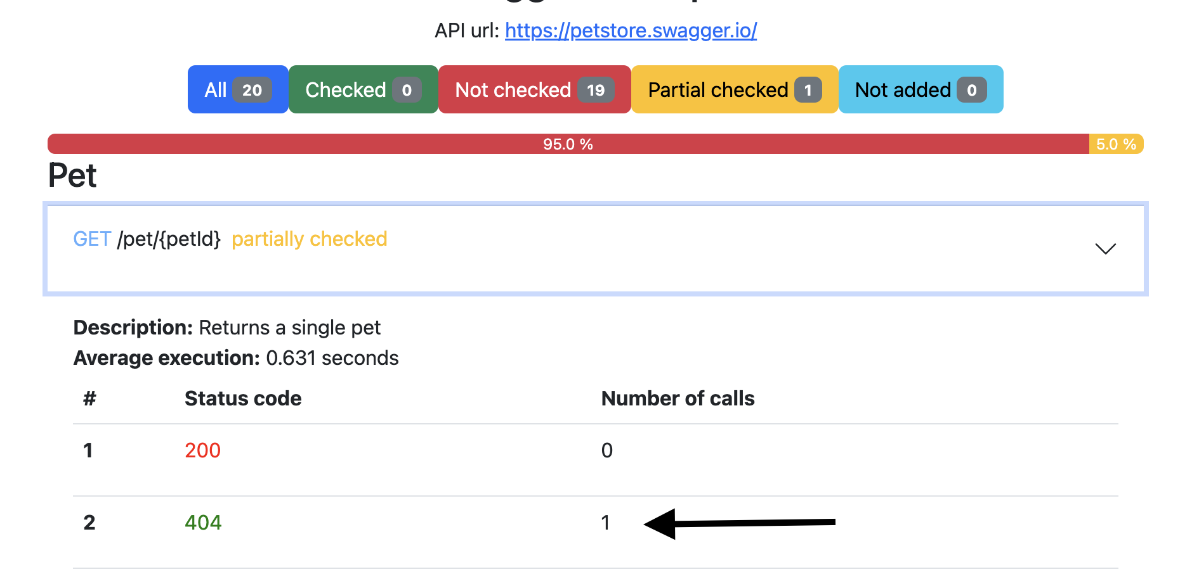The width and height of the screenshot is (1199, 579).
Task: Click the GET method label
Action: [x=92, y=239]
